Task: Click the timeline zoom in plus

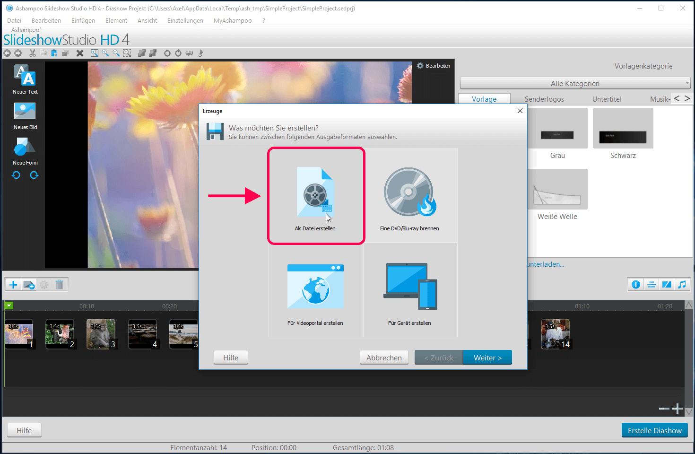Action: 678,408
